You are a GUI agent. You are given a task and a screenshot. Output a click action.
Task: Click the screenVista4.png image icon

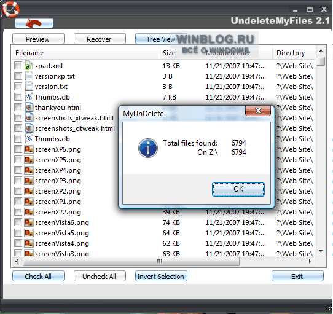(x=29, y=243)
